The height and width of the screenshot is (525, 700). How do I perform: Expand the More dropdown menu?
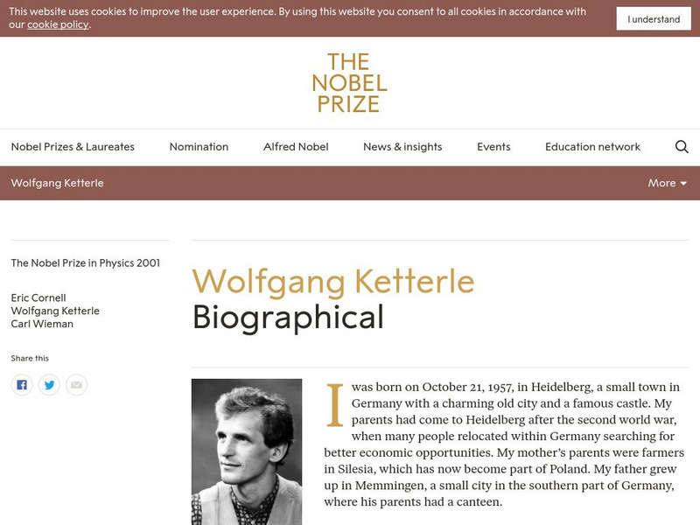668,183
